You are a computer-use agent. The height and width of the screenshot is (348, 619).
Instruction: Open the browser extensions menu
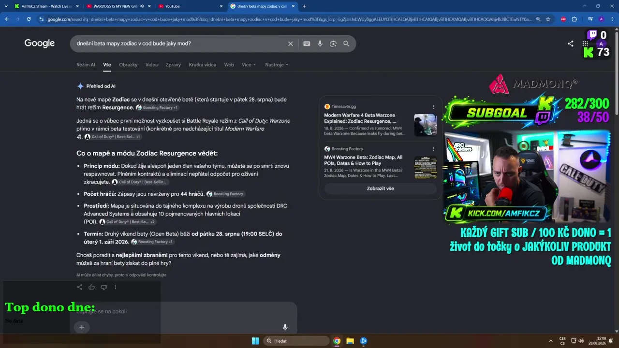tap(575, 19)
